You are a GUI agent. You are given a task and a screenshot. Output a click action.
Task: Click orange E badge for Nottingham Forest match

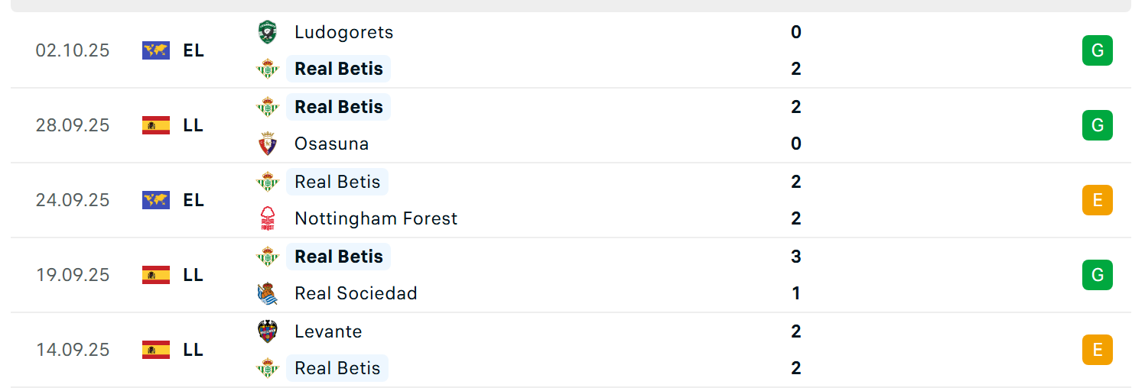point(1097,200)
